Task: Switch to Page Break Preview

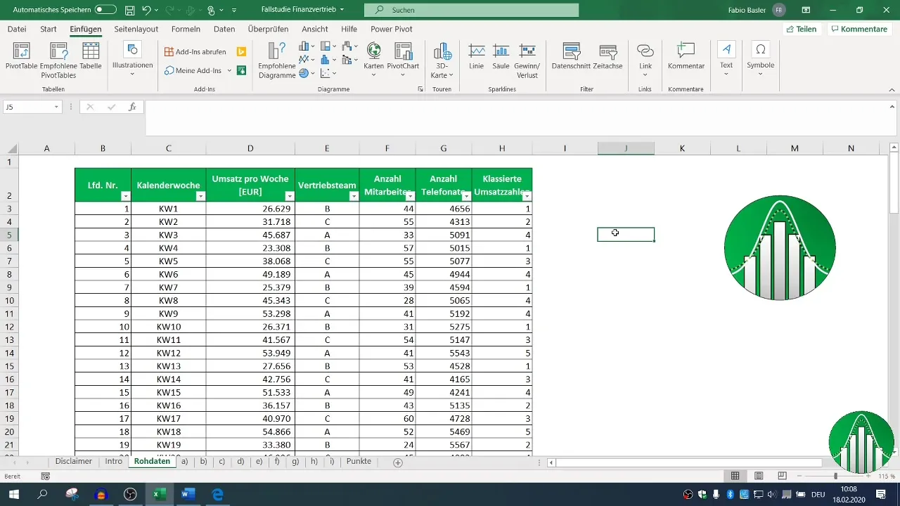Action: 782,476
